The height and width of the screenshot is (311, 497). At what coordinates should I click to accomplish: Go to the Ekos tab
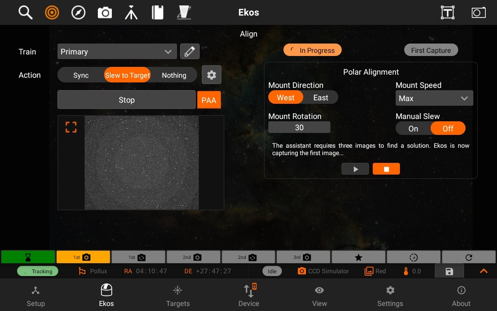point(106,296)
